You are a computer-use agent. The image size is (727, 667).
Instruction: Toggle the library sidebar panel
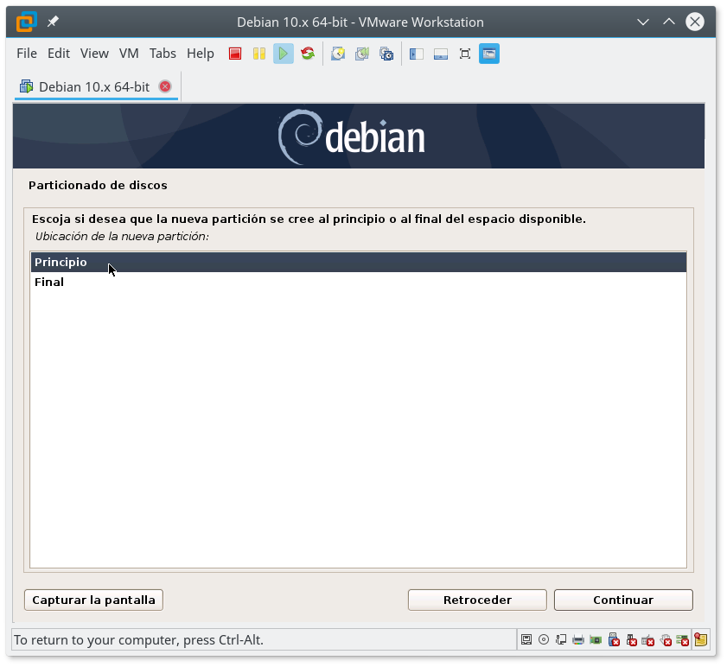[x=417, y=54]
